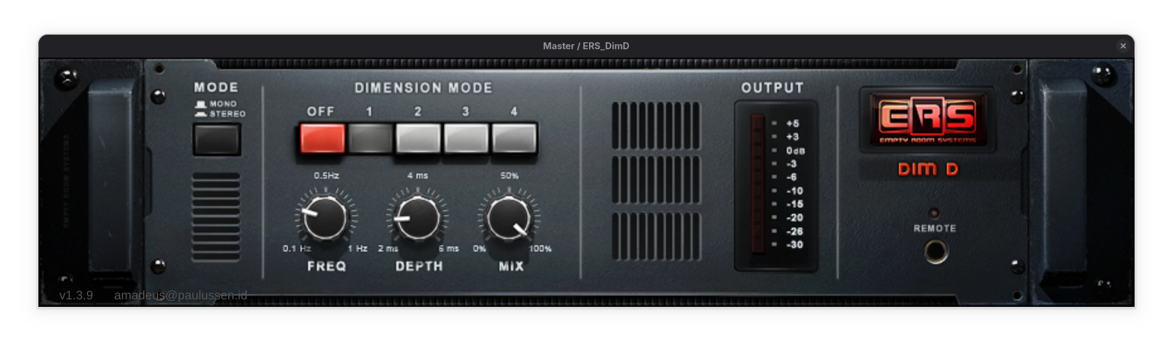Click the 0.5Hz frequency value readout
Image resolution: width=1173 pixels, height=349 pixels.
[326, 175]
